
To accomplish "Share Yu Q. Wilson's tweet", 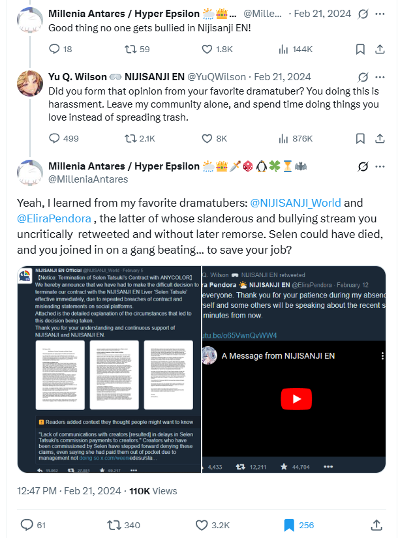I will pos(380,138).
